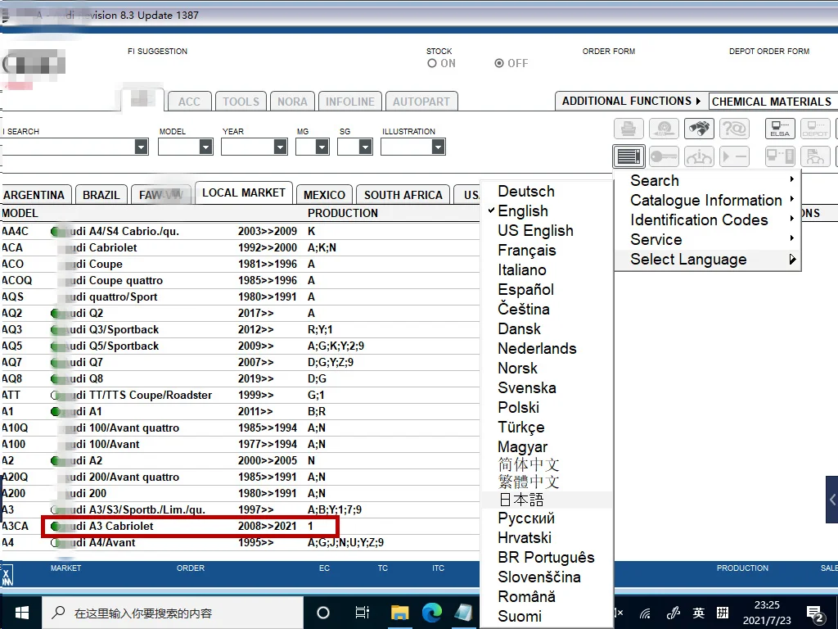Click the list menu icon button
This screenshot has height=629, width=838.
[628, 156]
